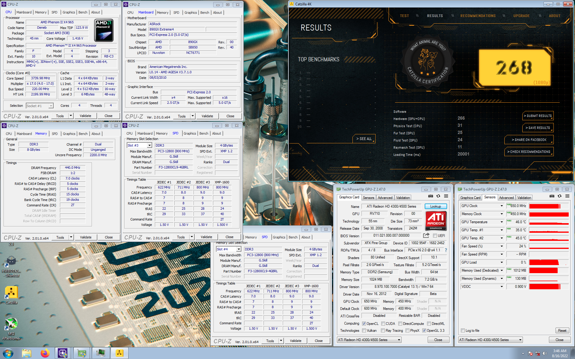
Task: Click Lookup button in GPU-Z
Action: [435, 206]
